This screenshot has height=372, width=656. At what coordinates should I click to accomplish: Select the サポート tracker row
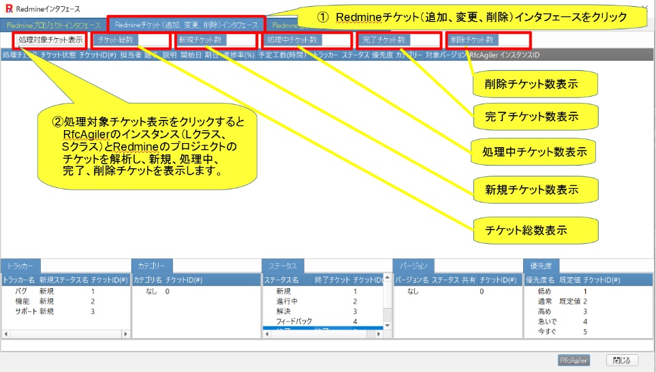pyautogui.click(x=66, y=311)
